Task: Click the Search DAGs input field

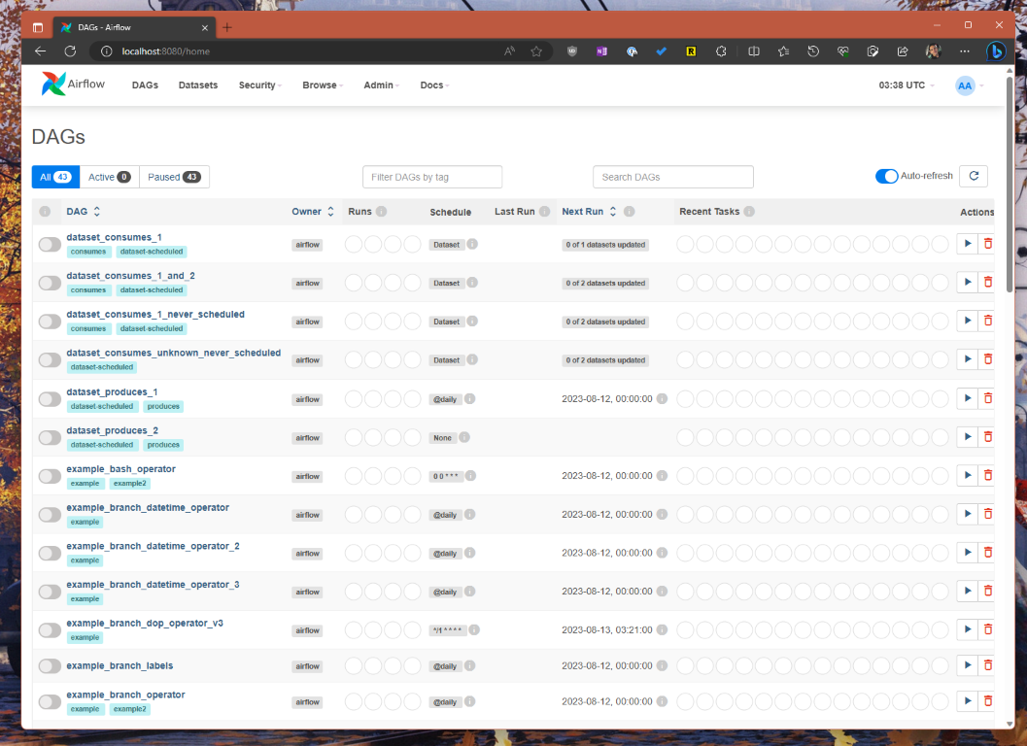Action: [672, 177]
